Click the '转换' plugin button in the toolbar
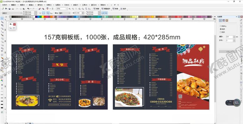Image resolution: width=243 pixels, height=124 pixels. tap(115, 9)
